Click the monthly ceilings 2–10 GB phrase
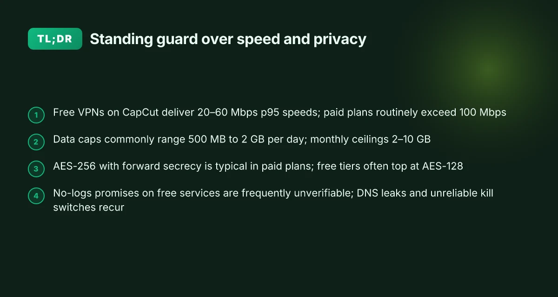Screen dimensions: 558x297 (x=370, y=139)
